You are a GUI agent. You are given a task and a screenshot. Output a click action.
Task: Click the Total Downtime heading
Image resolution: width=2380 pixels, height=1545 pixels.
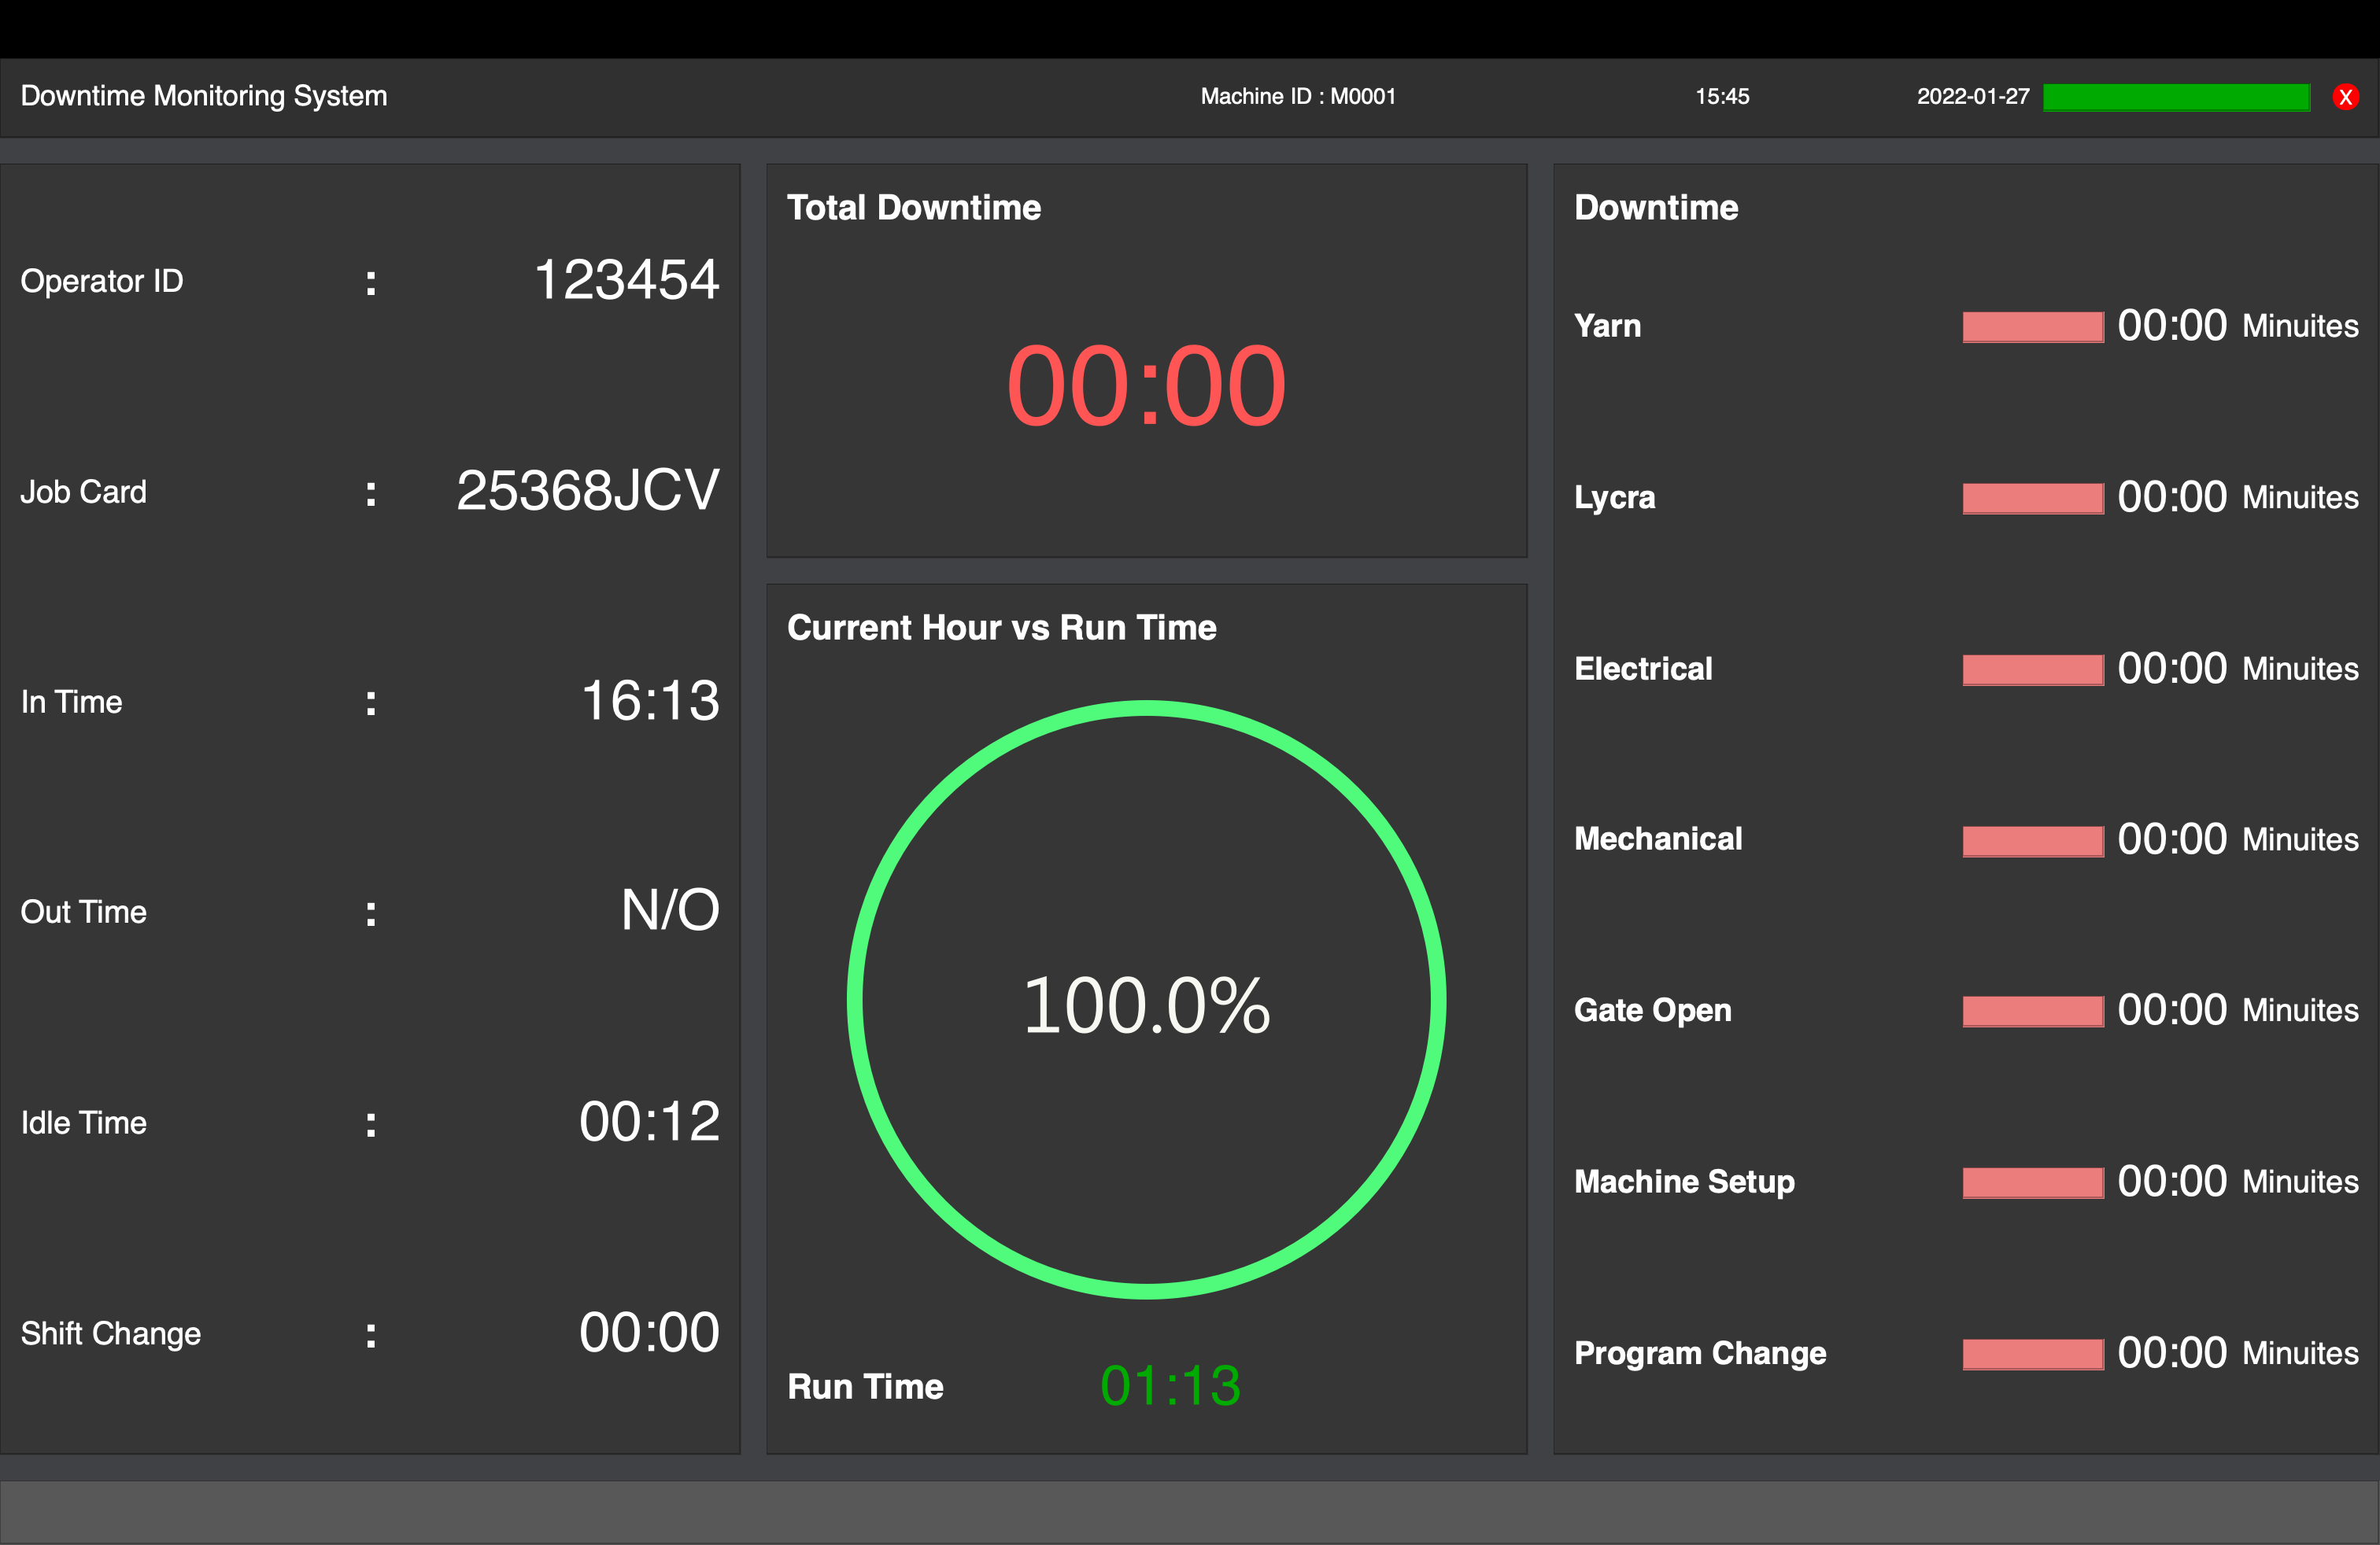point(914,208)
